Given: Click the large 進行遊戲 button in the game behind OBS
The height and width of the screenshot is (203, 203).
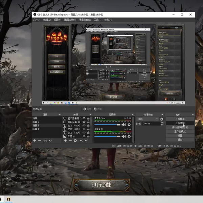Looking at the screenshot, I should [x=101, y=185].
